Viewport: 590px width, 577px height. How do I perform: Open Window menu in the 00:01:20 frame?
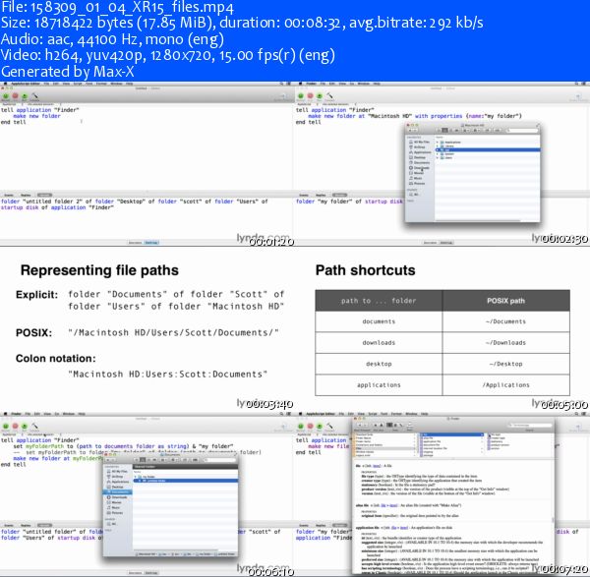116,84
